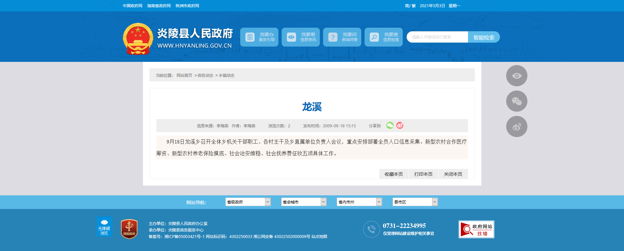Click the 党政机关 badge icon

click(129, 229)
